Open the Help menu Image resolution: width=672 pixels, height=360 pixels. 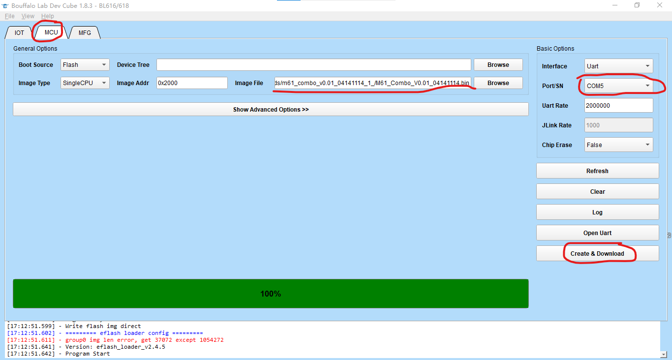click(48, 16)
